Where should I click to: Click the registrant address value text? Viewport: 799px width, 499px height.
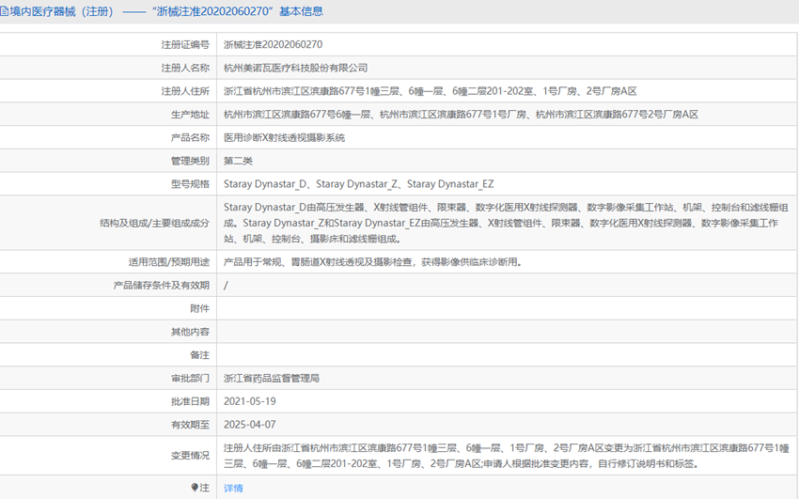(x=430, y=91)
